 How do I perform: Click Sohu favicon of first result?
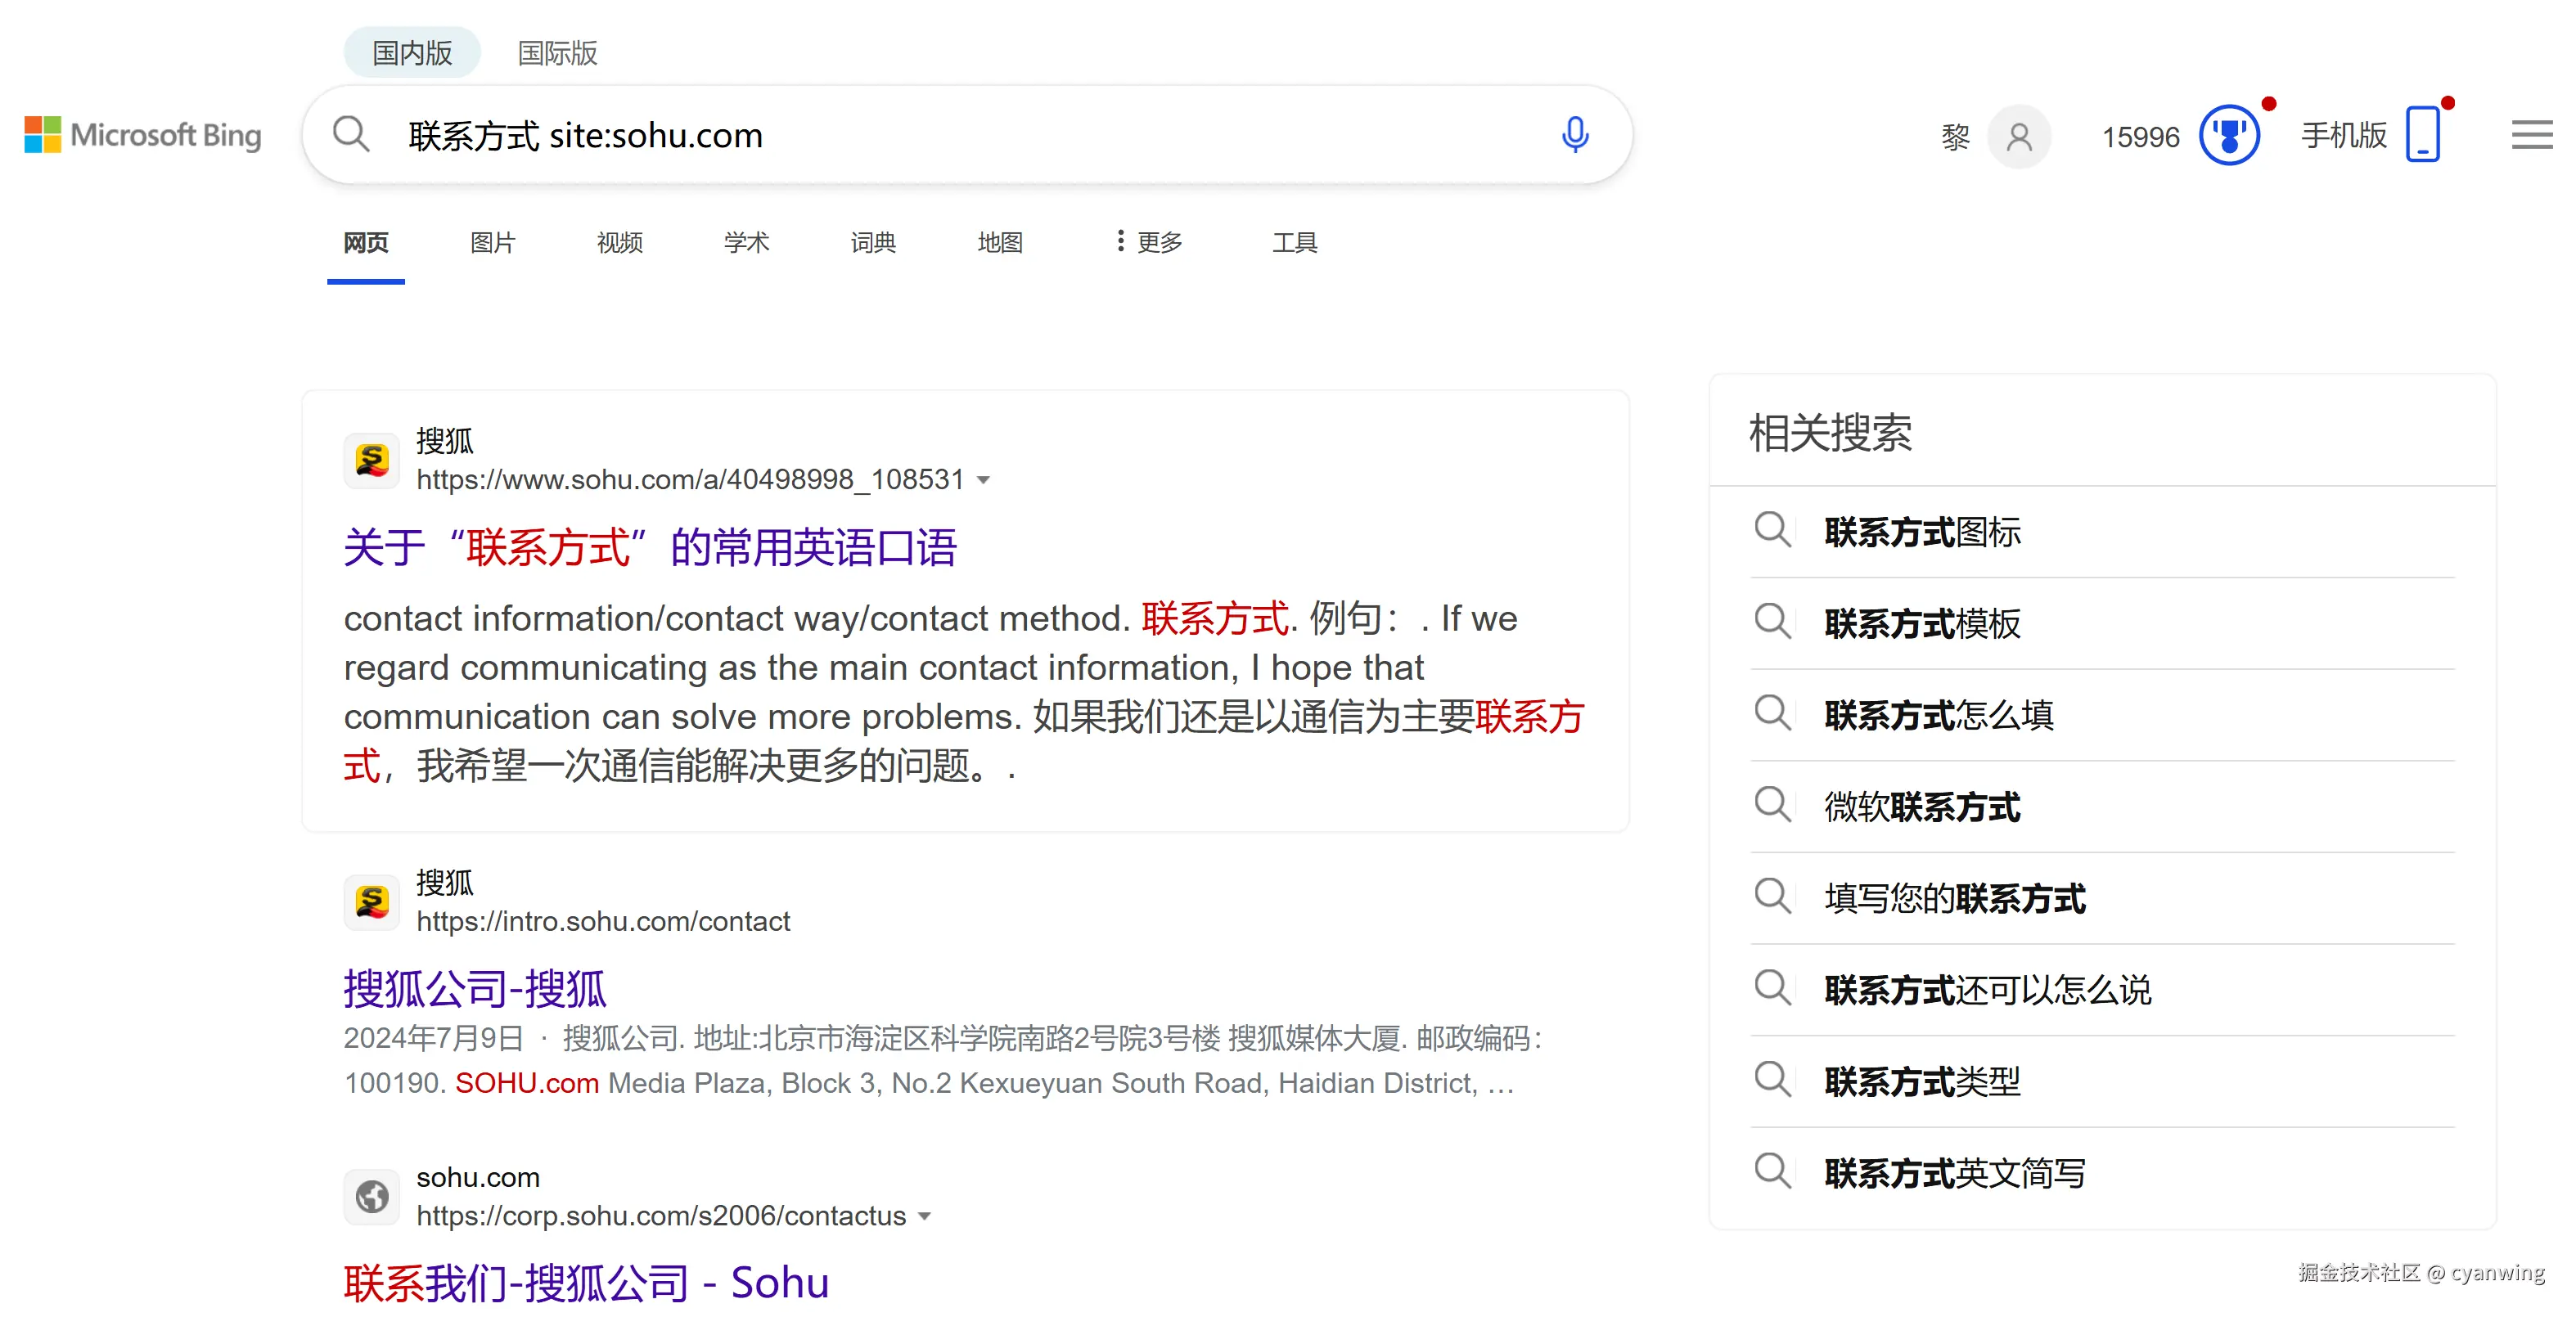[372, 460]
